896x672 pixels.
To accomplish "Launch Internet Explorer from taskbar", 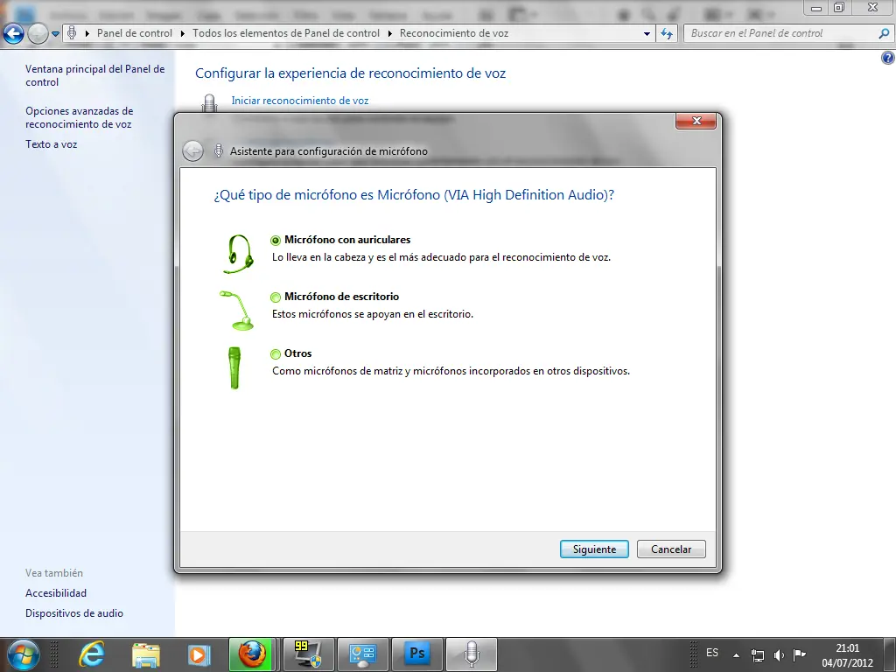I will [x=91, y=654].
